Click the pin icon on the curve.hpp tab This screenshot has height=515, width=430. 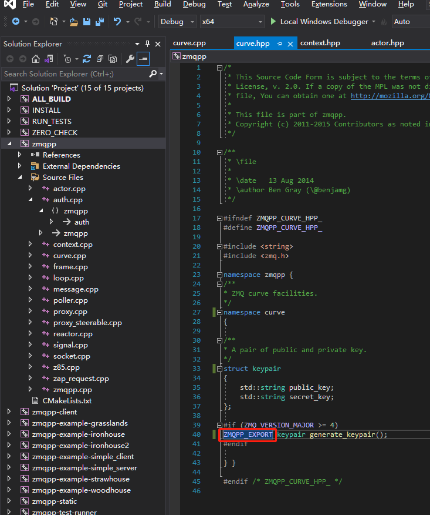(279, 44)
